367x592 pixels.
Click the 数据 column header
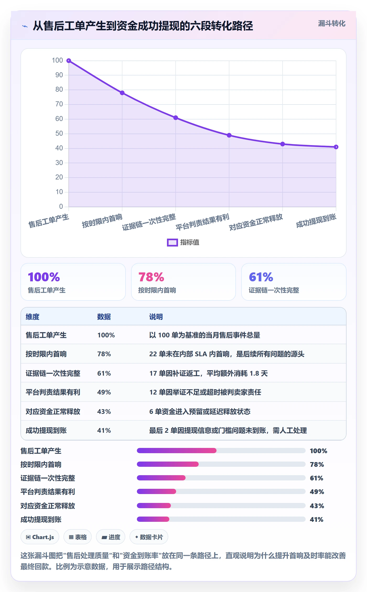104,317
